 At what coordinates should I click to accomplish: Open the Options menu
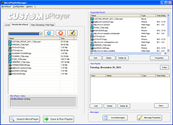[29, 7]
